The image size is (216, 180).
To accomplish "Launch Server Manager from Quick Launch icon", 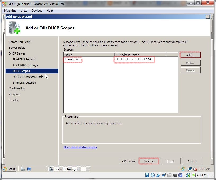I will [x=23, y=169].
